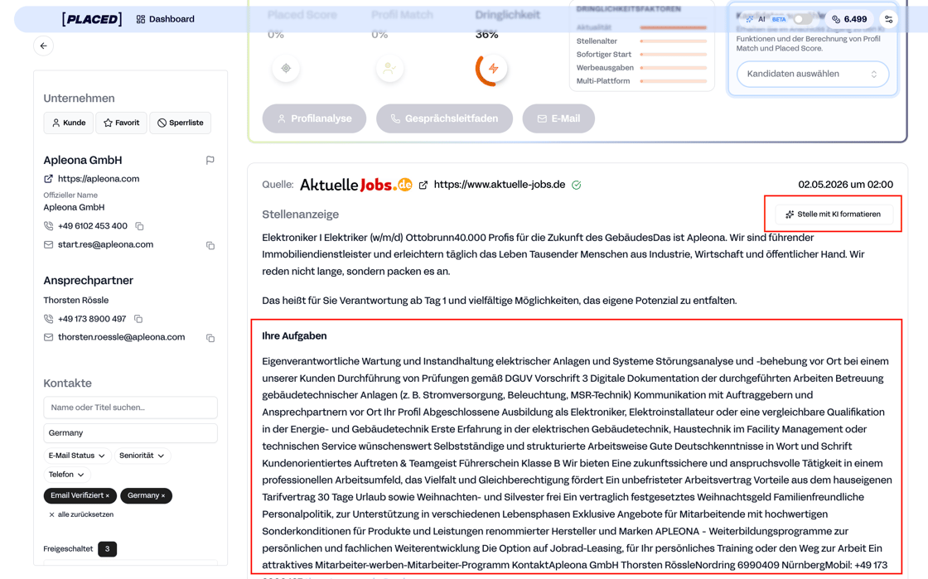Focus the Name oder Titel suchen field
This screenshot has height=579, width=928.
tap(130, 408)
